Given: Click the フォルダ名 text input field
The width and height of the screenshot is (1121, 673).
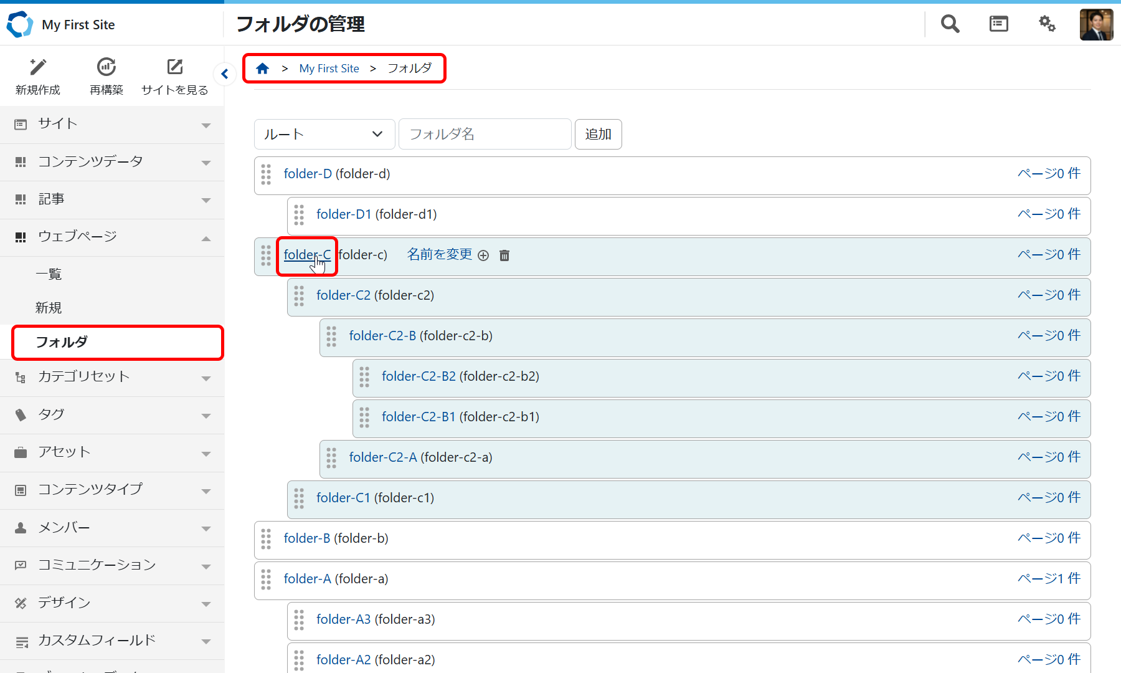Looking at the screenshot, I should (x=485, y=135).
